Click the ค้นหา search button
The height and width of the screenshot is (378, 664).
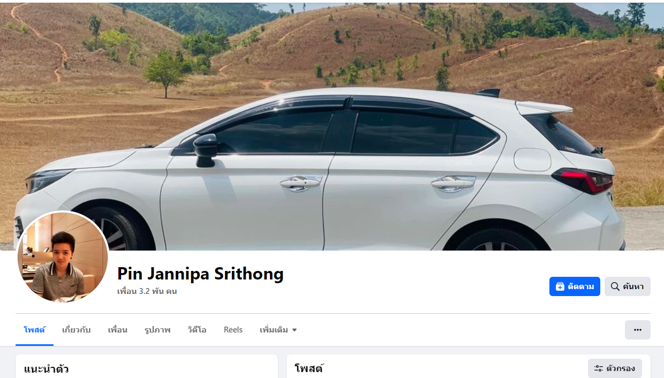point(628,286)
